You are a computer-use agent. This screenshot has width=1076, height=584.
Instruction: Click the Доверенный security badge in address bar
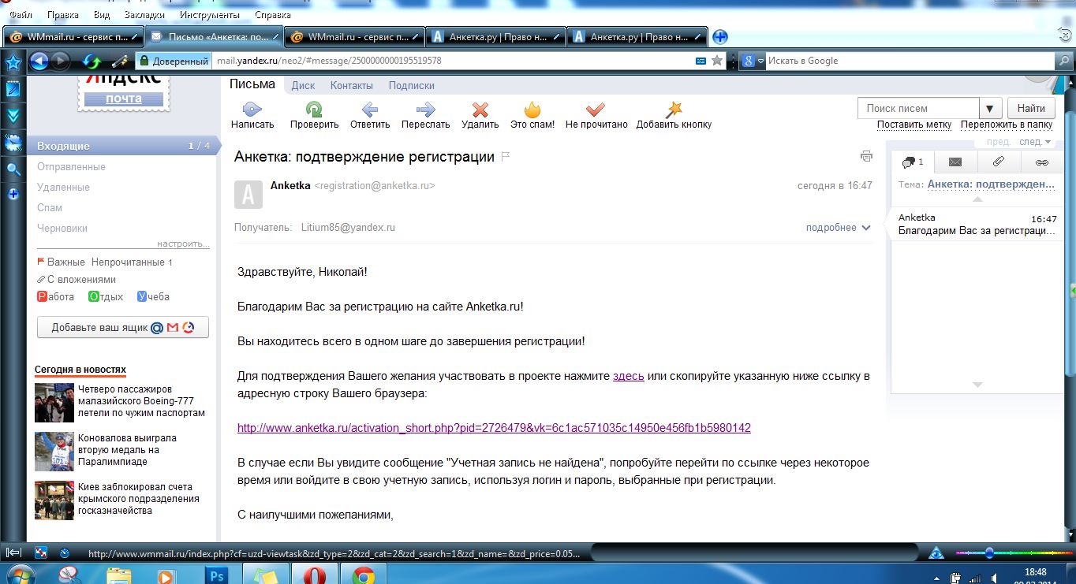click(174, 61)
